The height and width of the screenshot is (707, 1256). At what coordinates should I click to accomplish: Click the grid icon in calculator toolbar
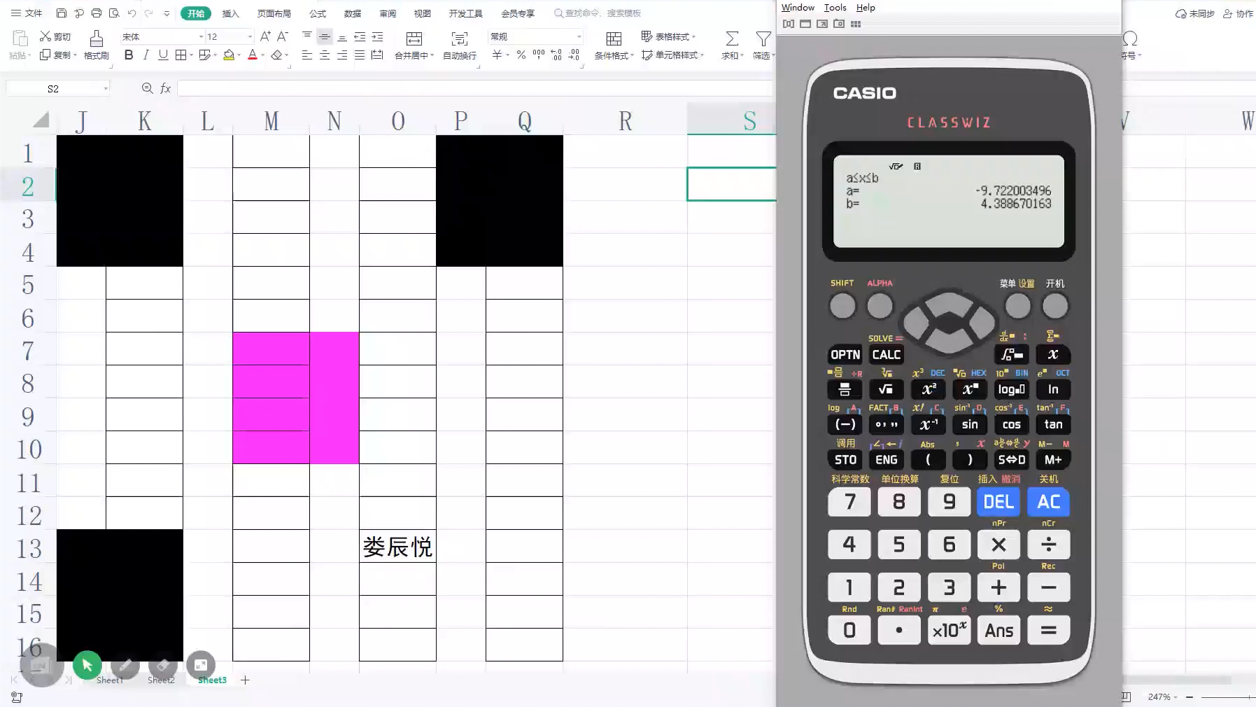tap(856, 24)
